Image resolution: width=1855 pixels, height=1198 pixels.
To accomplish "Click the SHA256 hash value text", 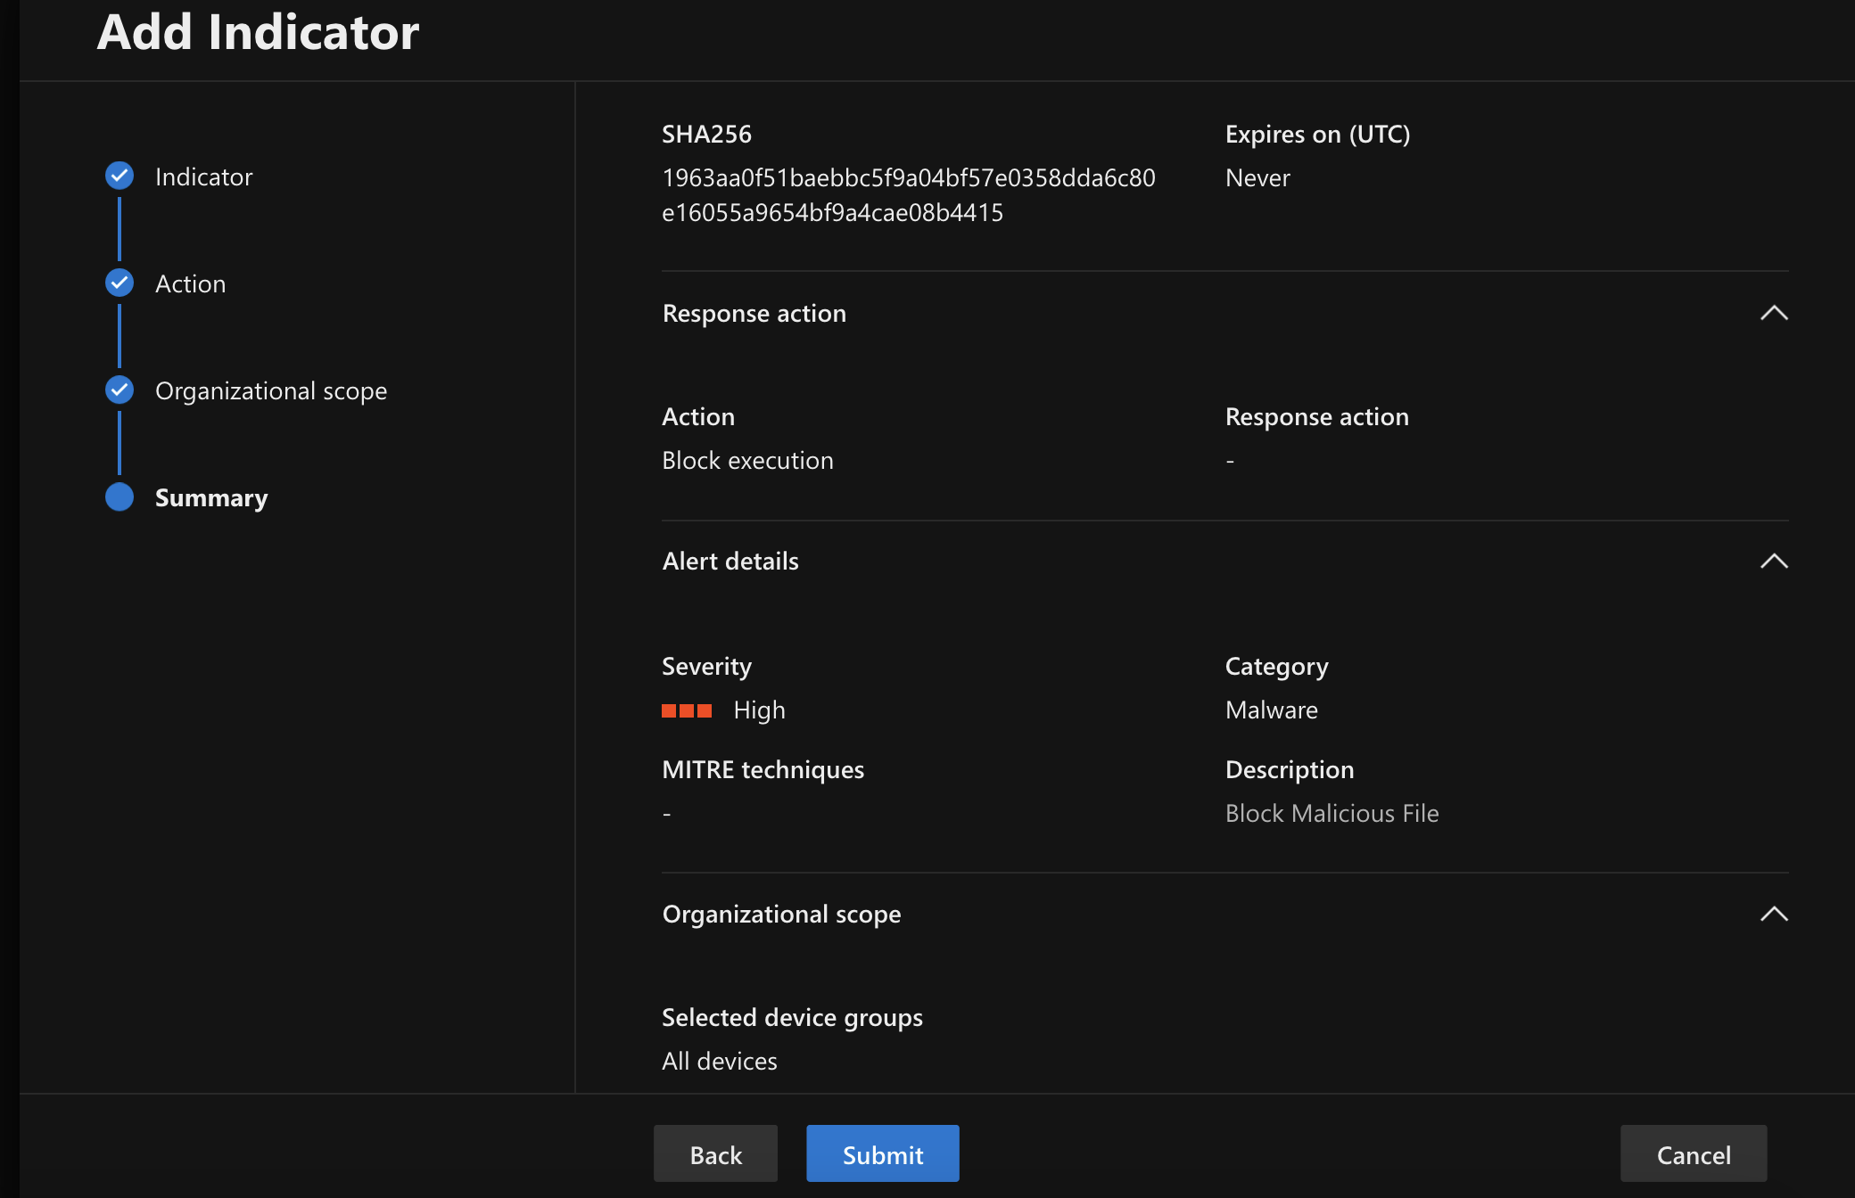I will click(x=909, y=195).
